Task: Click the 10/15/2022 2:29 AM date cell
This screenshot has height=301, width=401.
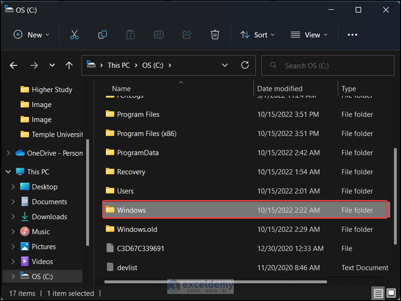Action: point(289,229)
